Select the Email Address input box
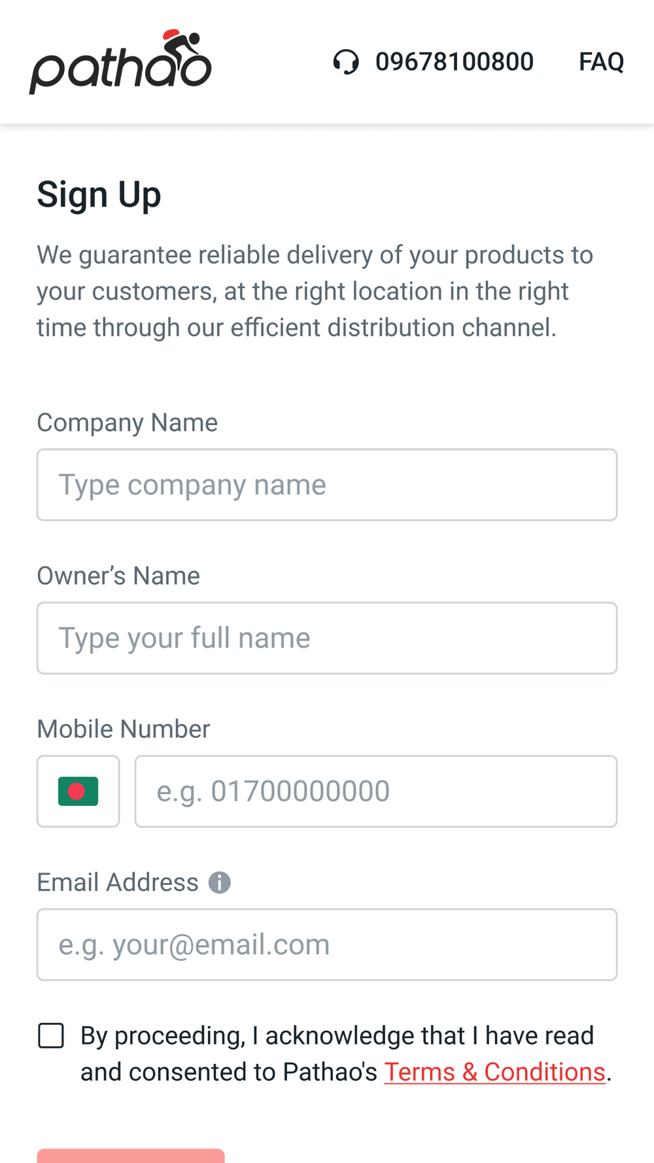This screenshot has width=654, height=1163. (327, 945)
